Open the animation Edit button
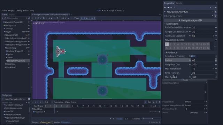The image size is (223, 125). [x=149, y=102]
